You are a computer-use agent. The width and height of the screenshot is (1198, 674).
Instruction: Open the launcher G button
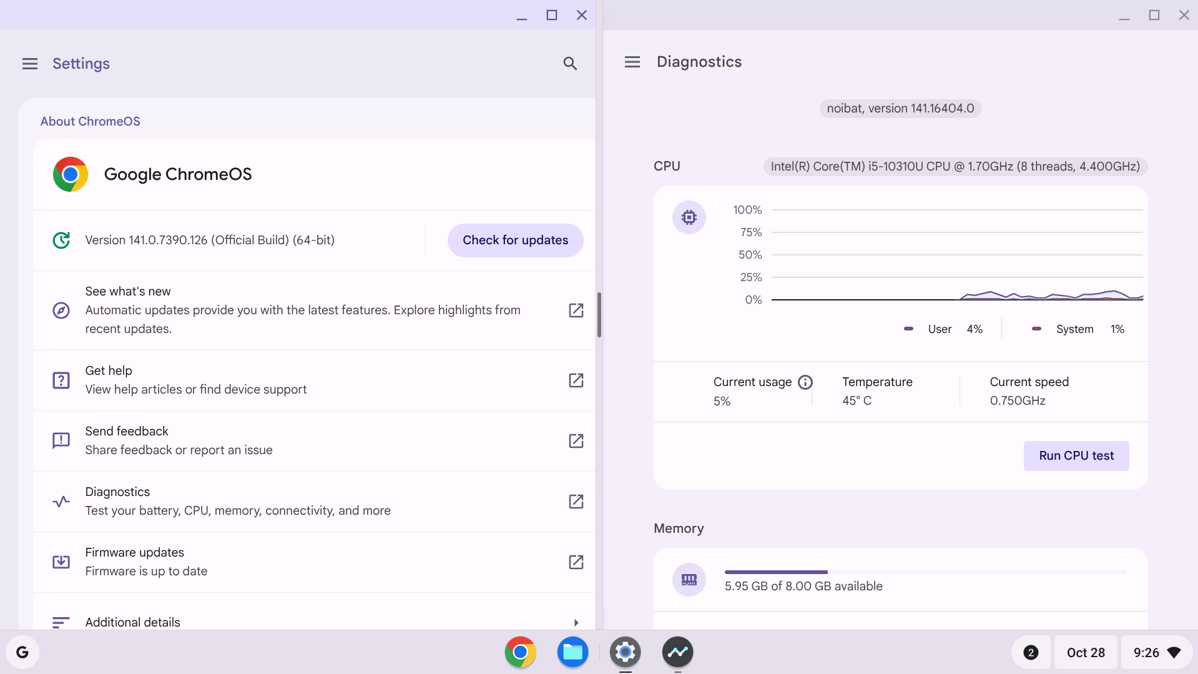(22, 653)
